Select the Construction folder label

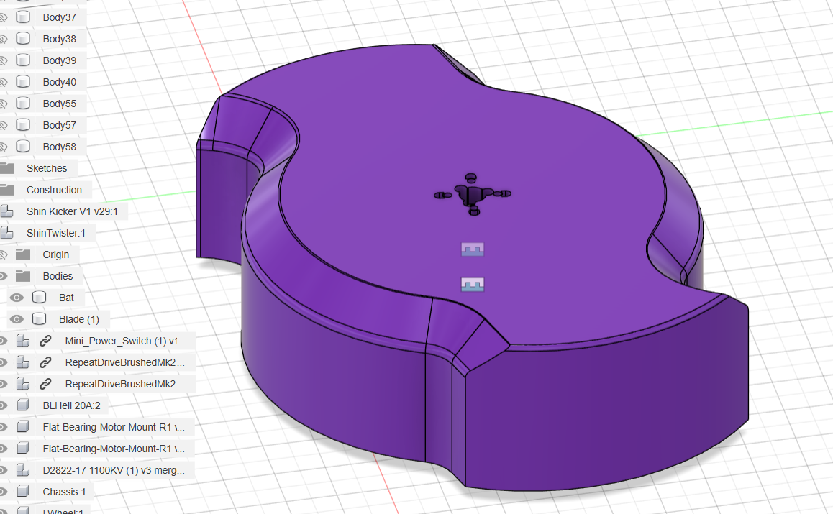click(x=54, y=190)
